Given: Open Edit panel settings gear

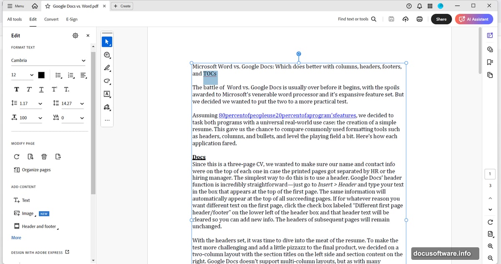Looking at the screenshot, I should [75, 36].
